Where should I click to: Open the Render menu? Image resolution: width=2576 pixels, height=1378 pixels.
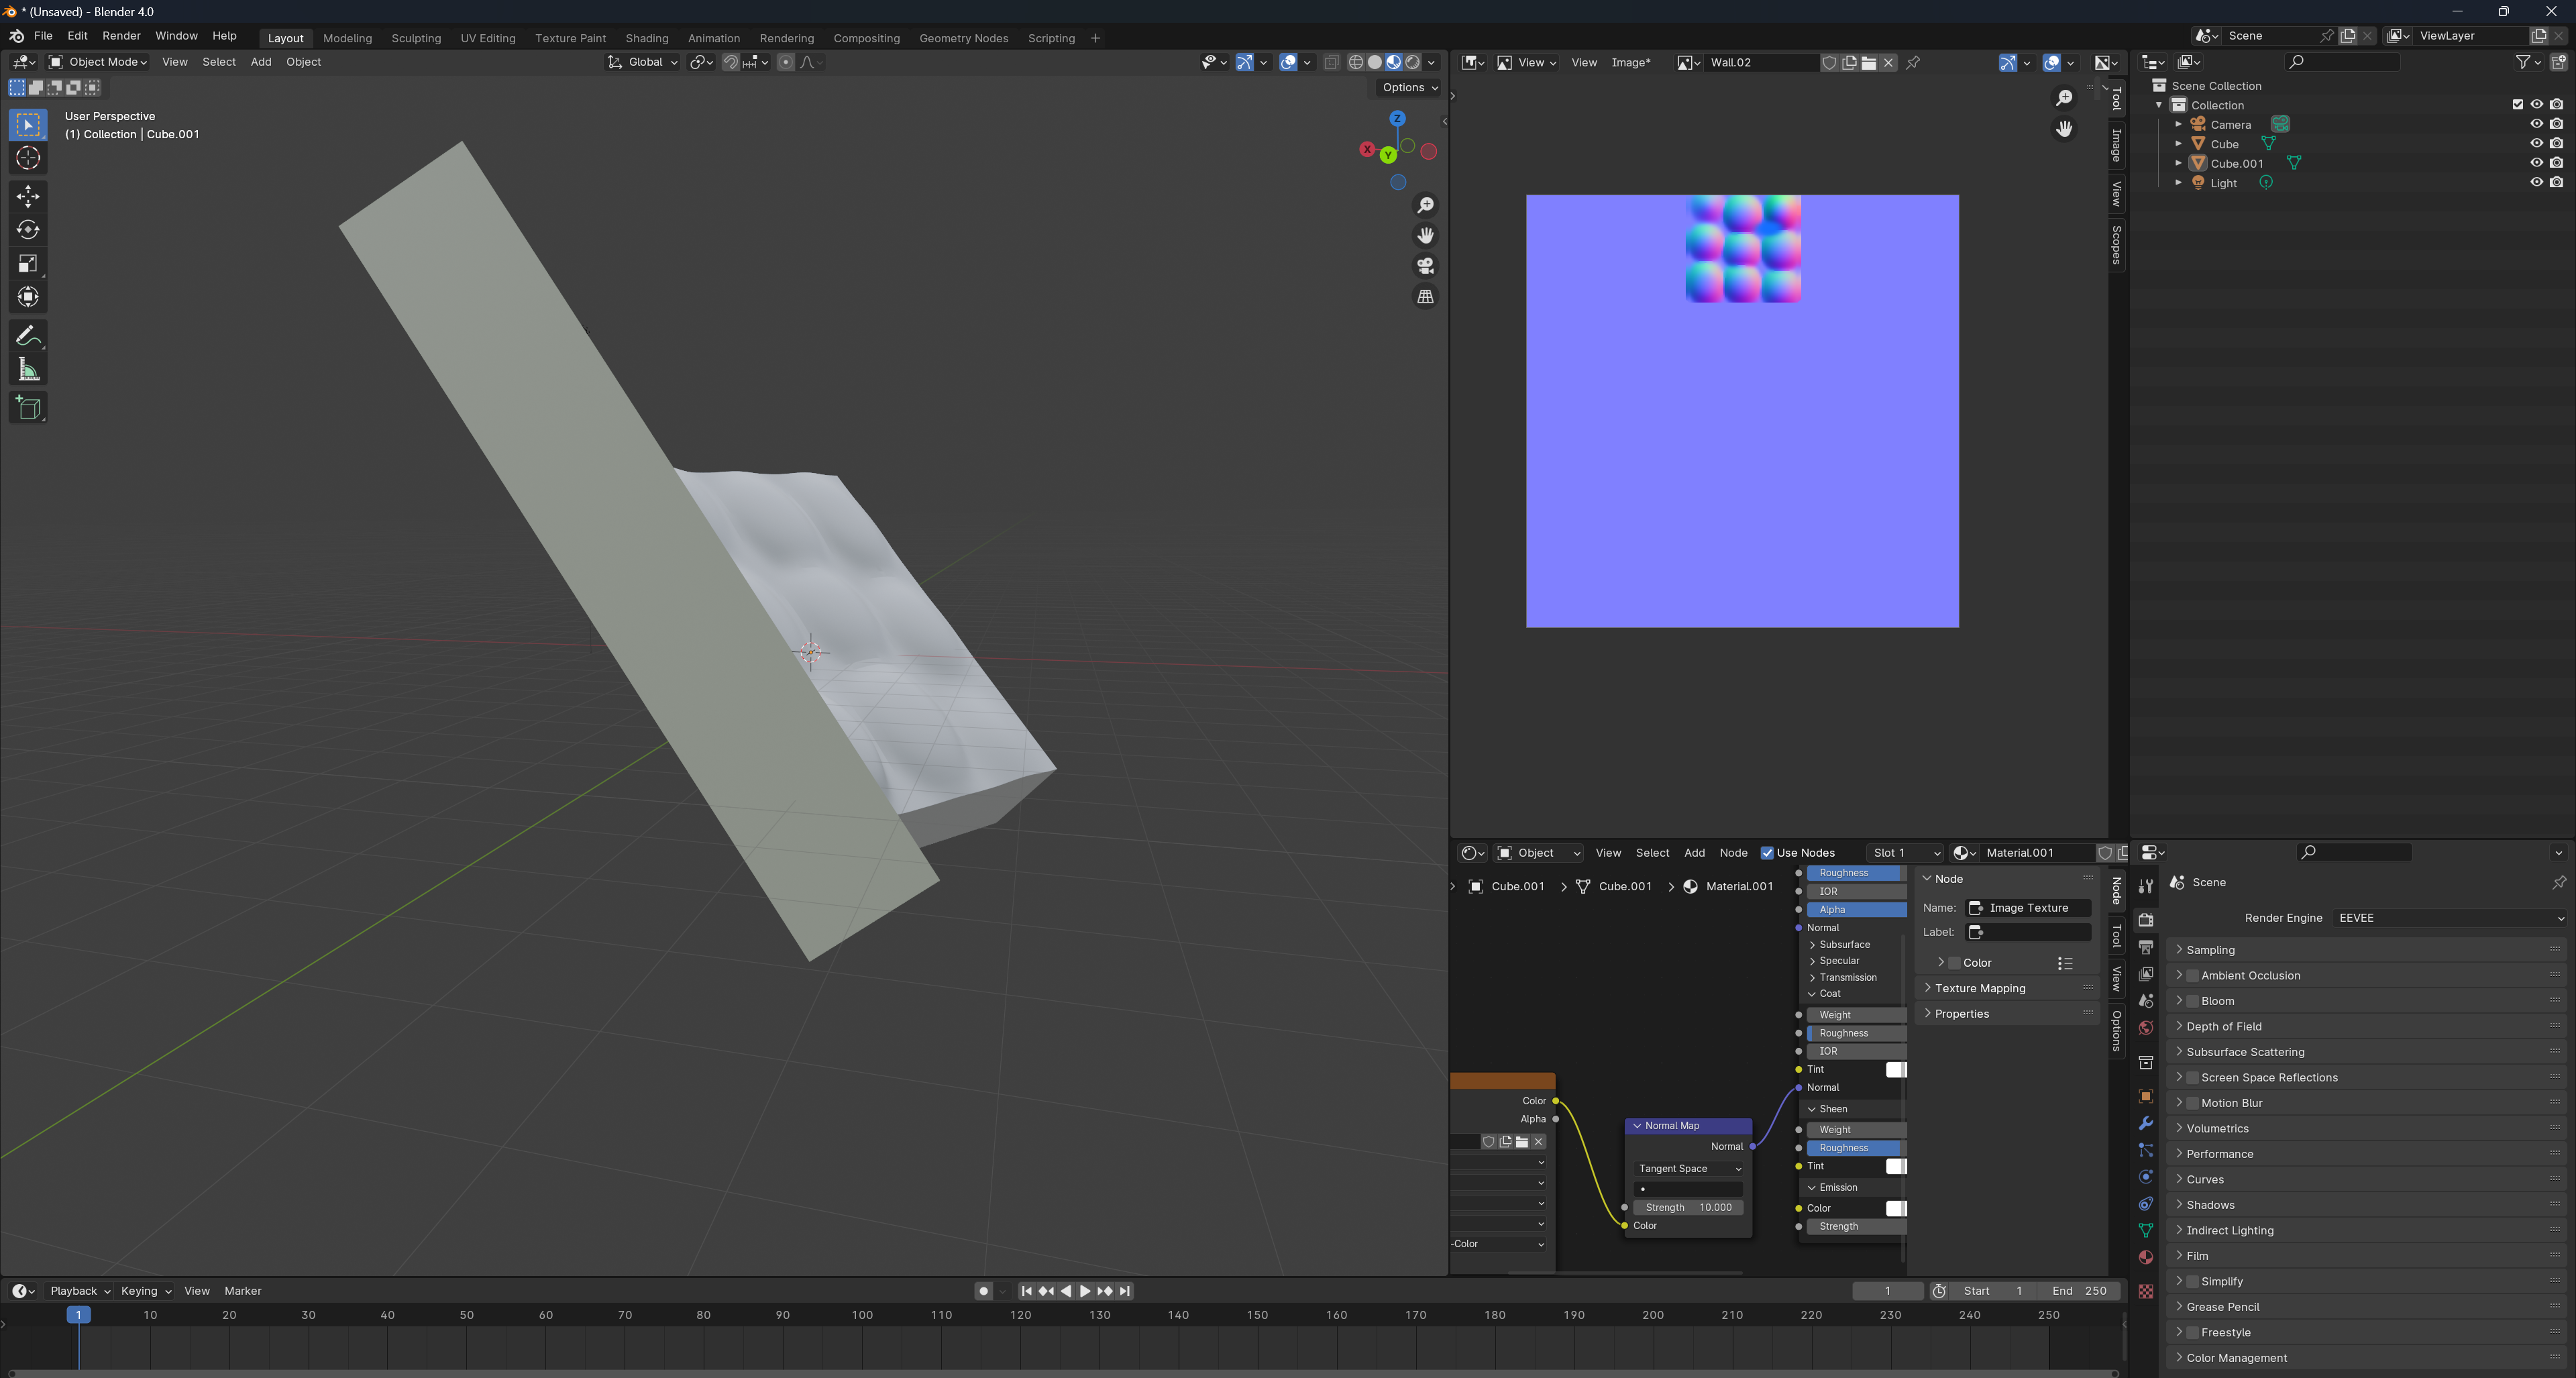pyautogui.click(x=121, y=36)
